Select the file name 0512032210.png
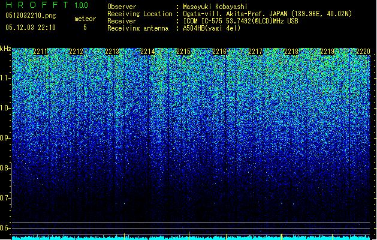 click(31, 16)
